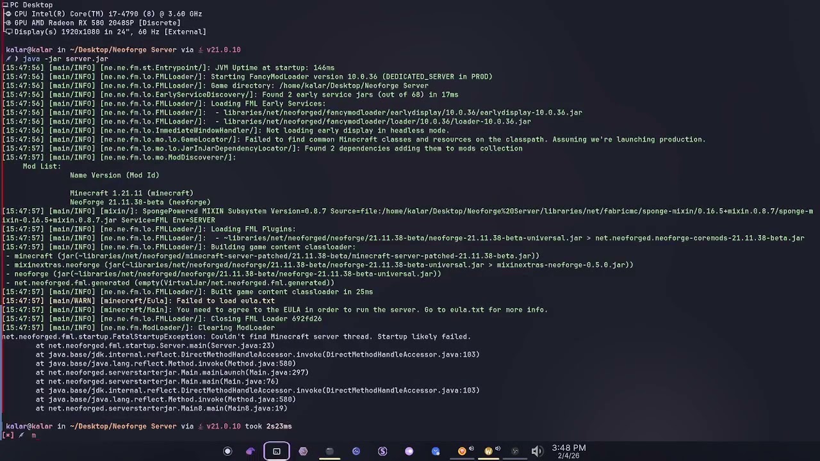820x461 pixels.
Task: Mute audio indicator beside the Brave icon
Action: (471, 449)
